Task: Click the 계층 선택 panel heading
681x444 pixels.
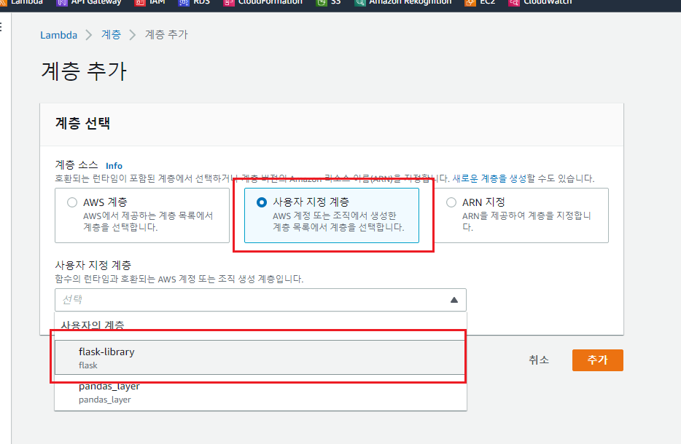Action: 82,123
